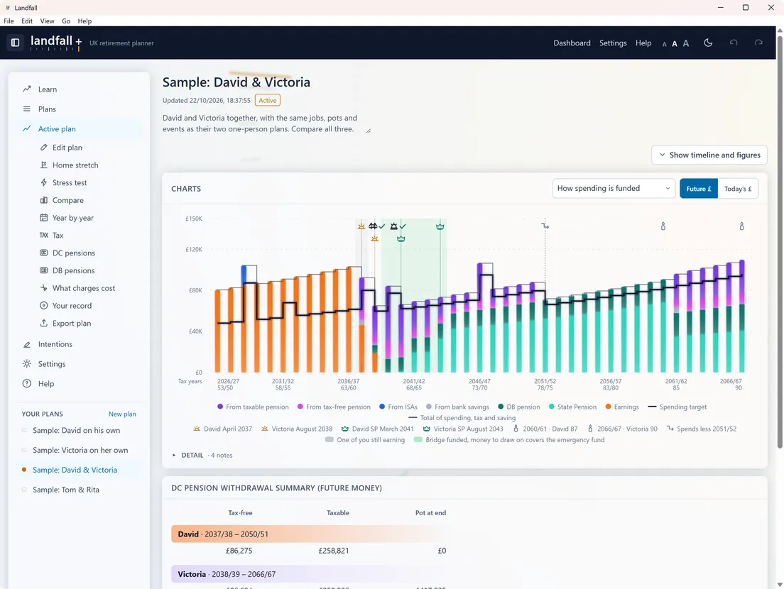Open Active plan section in sidebar
Image resolution: width=784 pixels, height=589 pixels.
point(79,129)
